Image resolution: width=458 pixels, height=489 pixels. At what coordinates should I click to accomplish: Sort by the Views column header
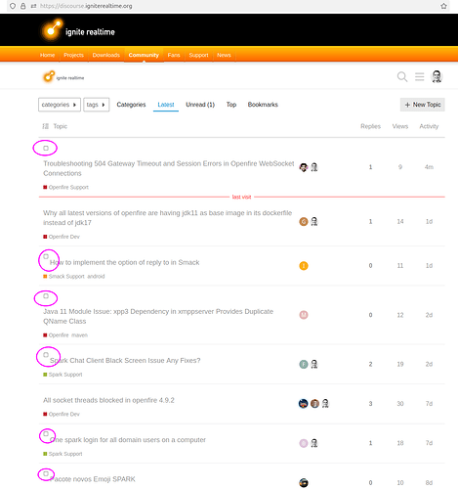coord(400,126)
